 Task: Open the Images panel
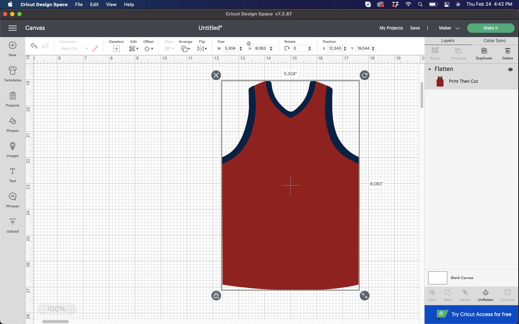click(12, 150)
